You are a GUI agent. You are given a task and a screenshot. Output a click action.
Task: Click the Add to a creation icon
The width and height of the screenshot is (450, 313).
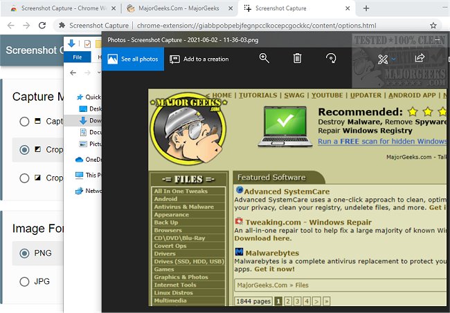[x=174, y=59]
